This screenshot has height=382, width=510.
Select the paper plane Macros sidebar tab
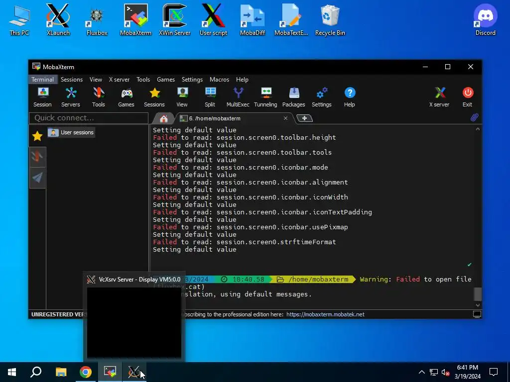[x=37, y=178]
